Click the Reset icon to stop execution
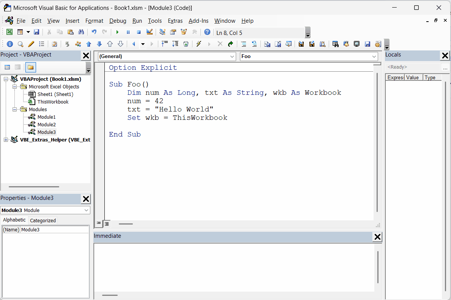Image resolution: width=451 pixels, height=300 pixels. 139,32
